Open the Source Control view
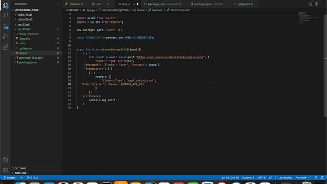Viewport: 327px width, 184px height. 5,26
